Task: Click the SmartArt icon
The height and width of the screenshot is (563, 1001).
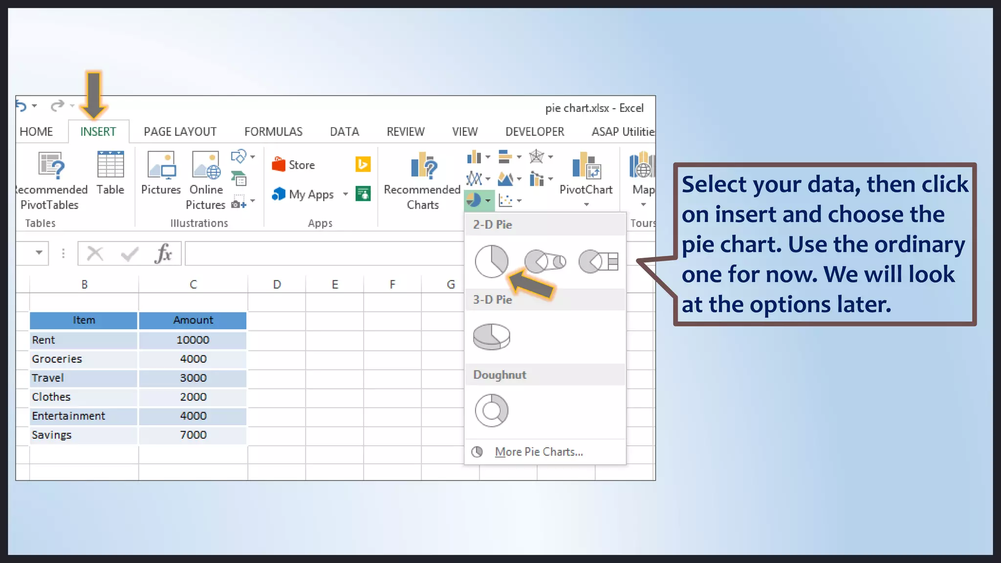Action: pyautogui.click(x=239, y=178)
